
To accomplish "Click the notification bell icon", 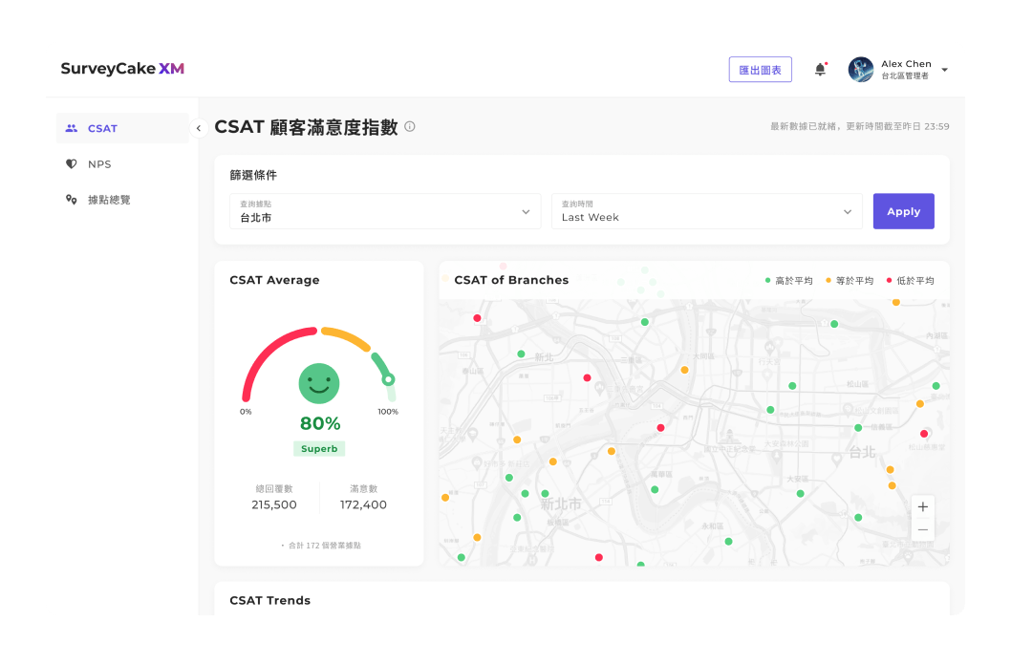I will coord(820,70).
